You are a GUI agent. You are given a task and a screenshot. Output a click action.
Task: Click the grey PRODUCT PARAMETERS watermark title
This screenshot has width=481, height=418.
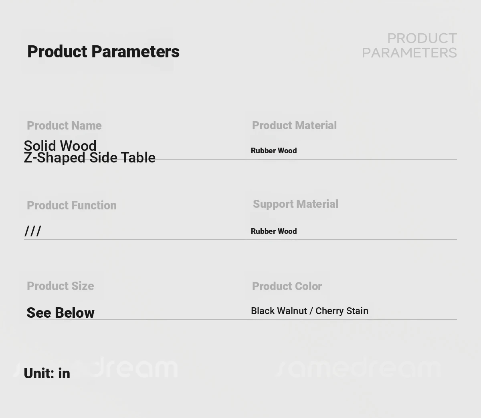pyautogui.click(x=409, y=45)
